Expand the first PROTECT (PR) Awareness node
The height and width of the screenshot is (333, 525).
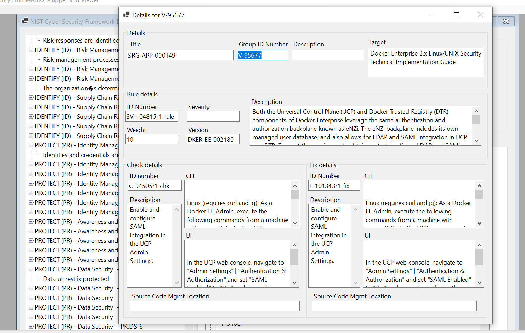click(31, 221)
